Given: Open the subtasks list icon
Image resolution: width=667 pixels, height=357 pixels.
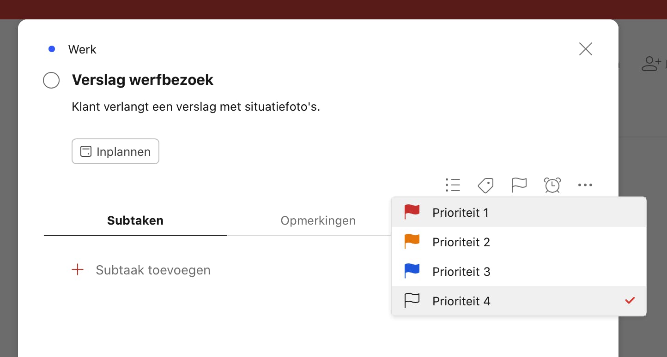Looking at the screenshot, I should coord(453,185).
